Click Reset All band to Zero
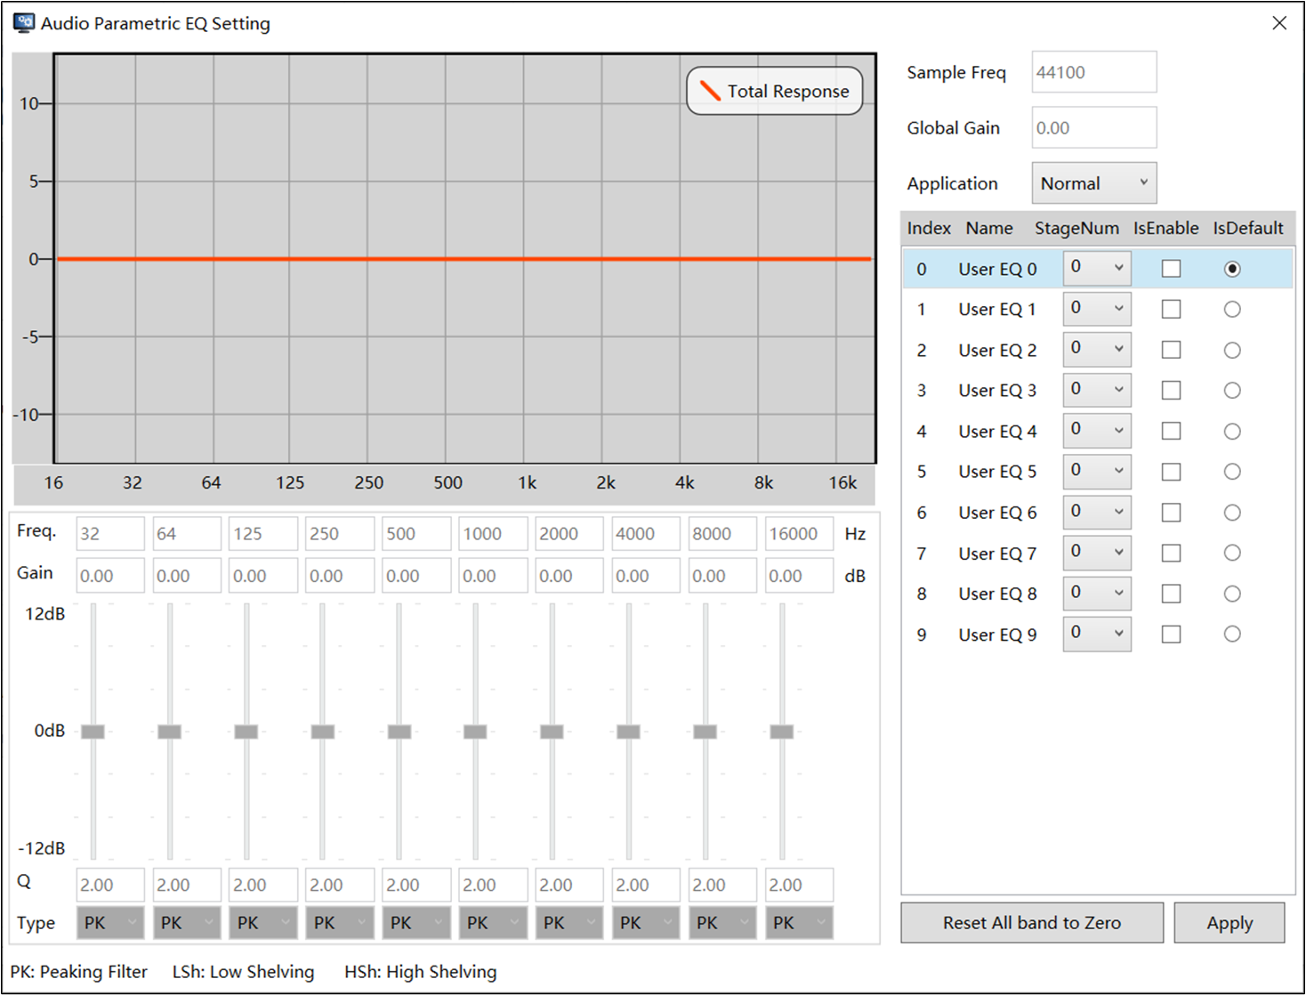The height and width of the screenshot is (995, 1306). (x=1032, y=923)
